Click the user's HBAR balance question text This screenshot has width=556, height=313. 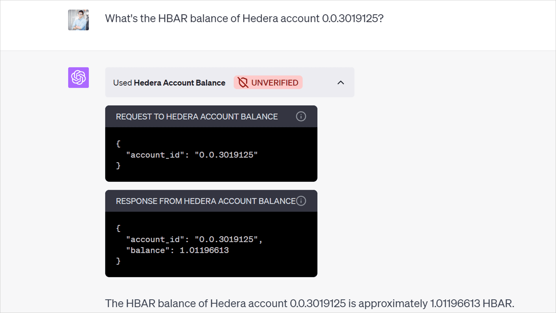(244, 19)
